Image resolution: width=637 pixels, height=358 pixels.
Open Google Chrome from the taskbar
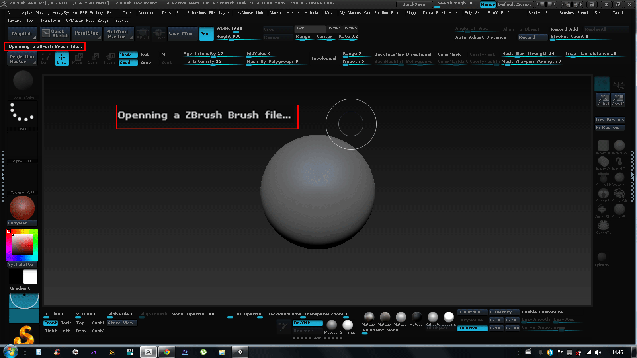coord(167,352)
